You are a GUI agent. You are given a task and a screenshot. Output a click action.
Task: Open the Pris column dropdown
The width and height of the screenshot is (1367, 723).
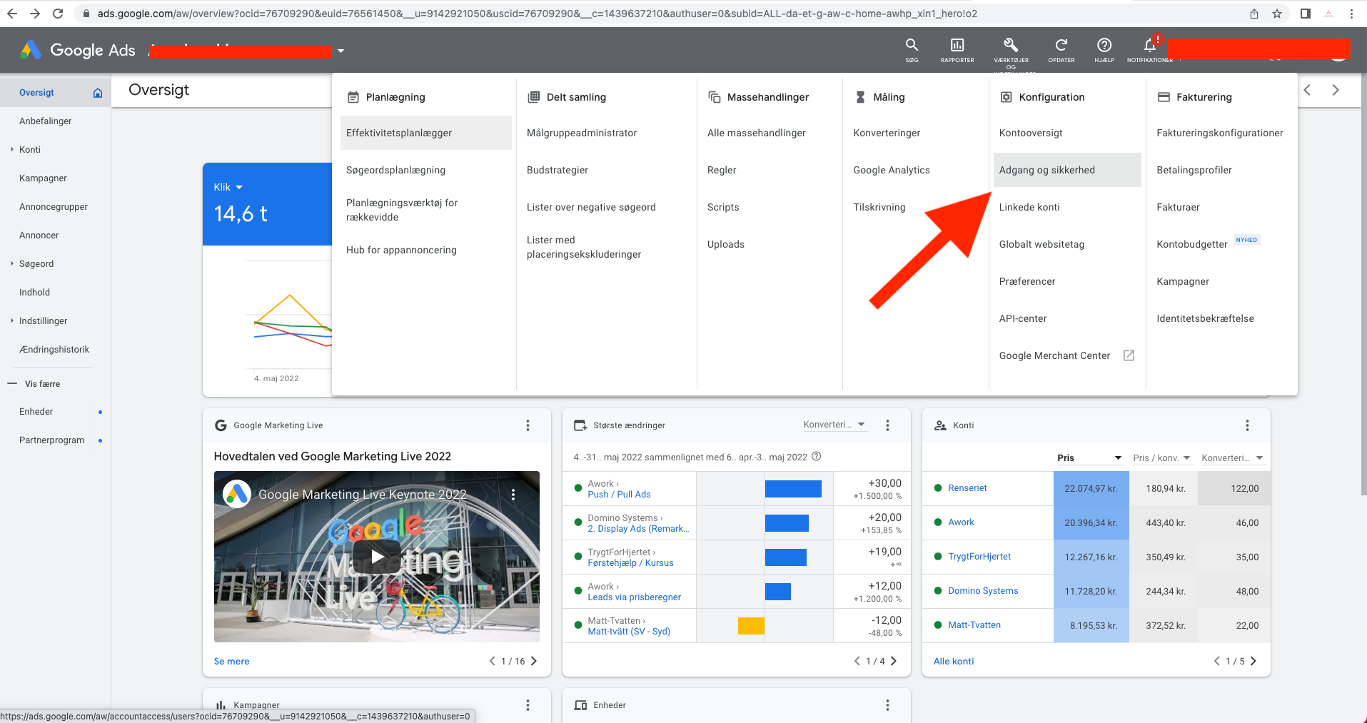click(1089, 458)
